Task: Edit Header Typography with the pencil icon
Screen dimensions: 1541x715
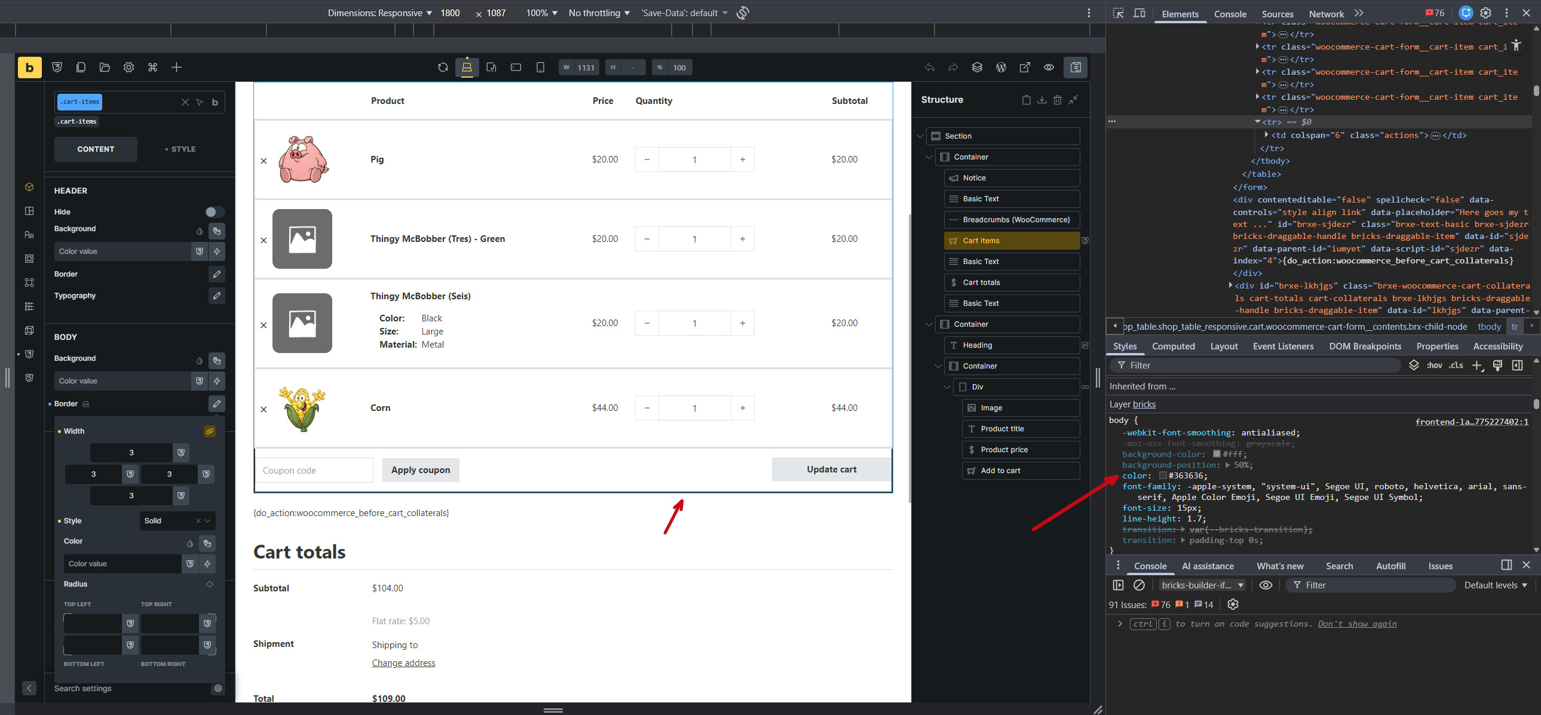Action: [216, 295]
